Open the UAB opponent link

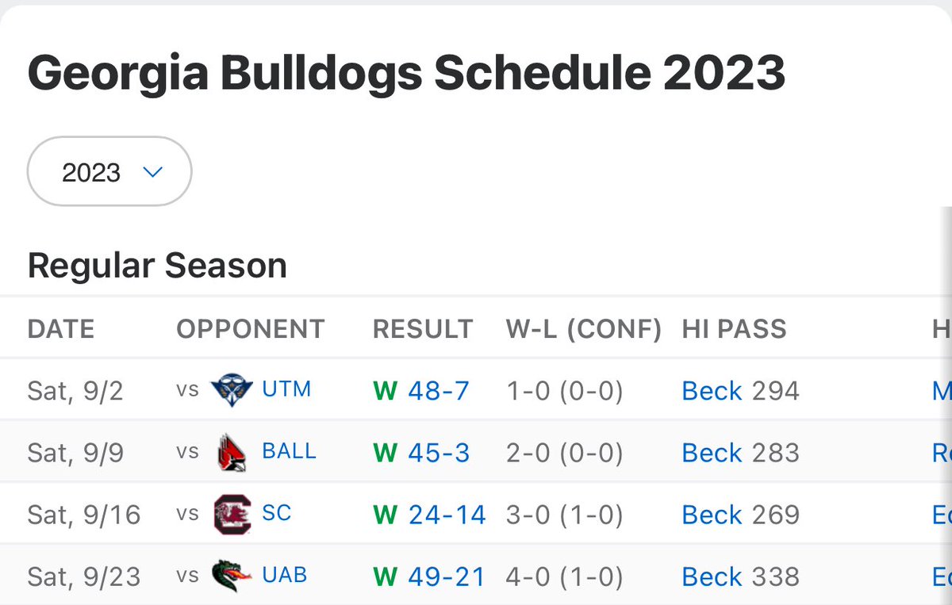[x=285, y=575]
